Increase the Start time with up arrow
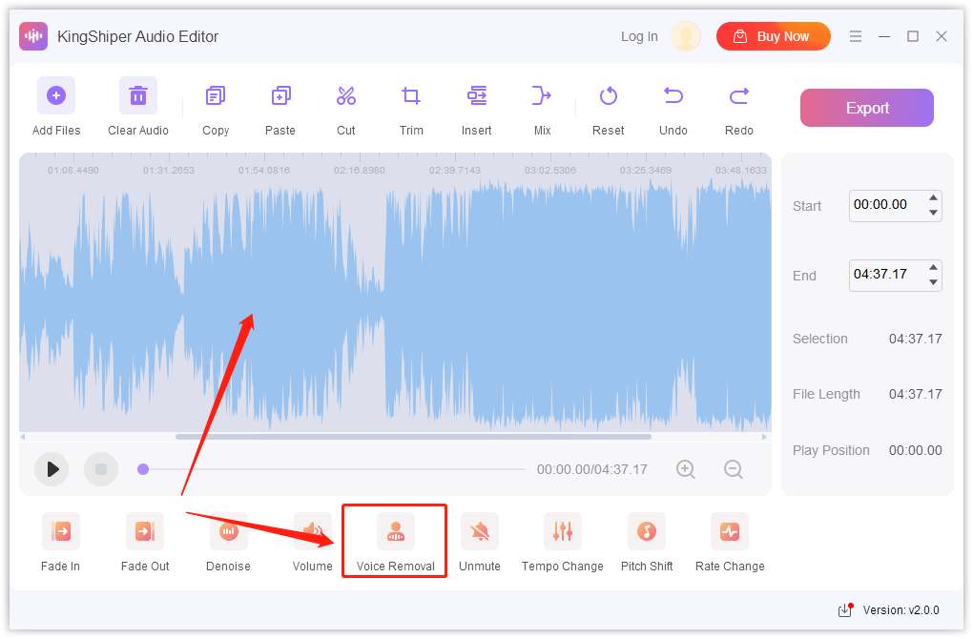This screenshot has width=973, height=639. pos(933,198)
